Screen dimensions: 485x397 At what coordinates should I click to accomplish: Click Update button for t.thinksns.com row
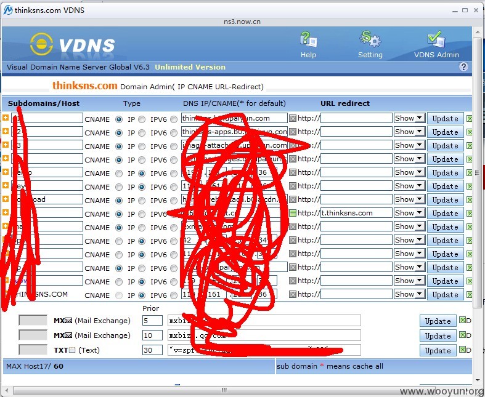click(445, 214)
